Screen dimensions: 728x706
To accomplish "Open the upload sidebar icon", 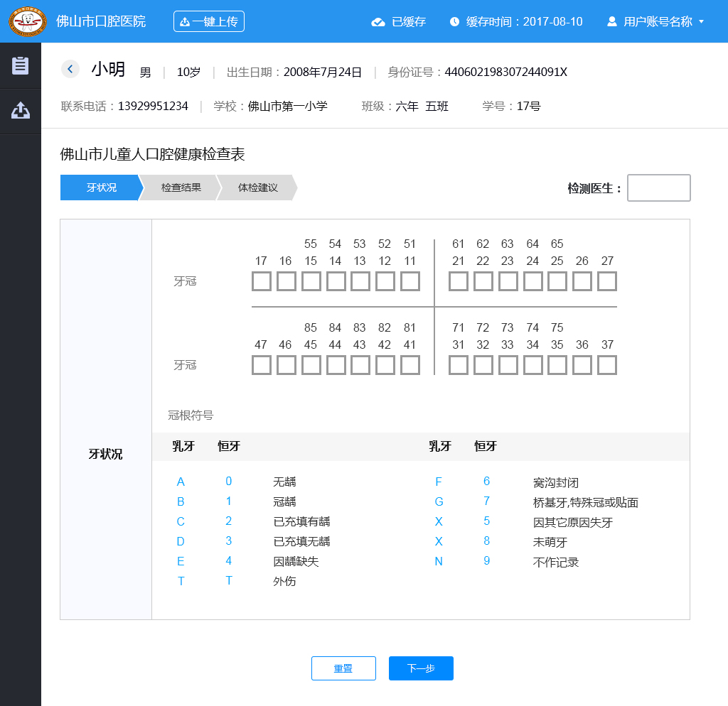I will tap(21, 111).
